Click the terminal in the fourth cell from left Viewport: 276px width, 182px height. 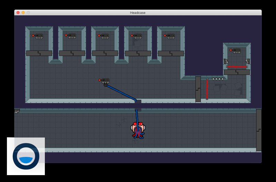(136, 36)
